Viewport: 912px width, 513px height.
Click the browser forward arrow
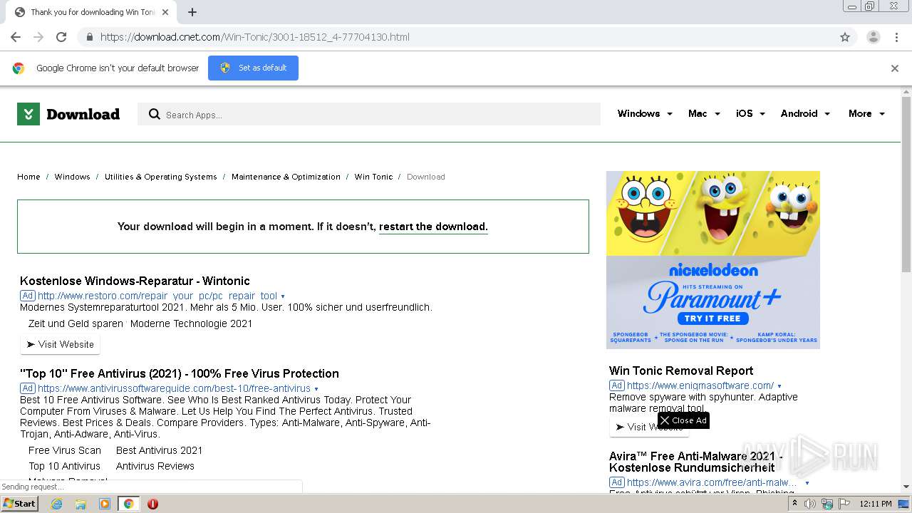[x=38, y=37]
